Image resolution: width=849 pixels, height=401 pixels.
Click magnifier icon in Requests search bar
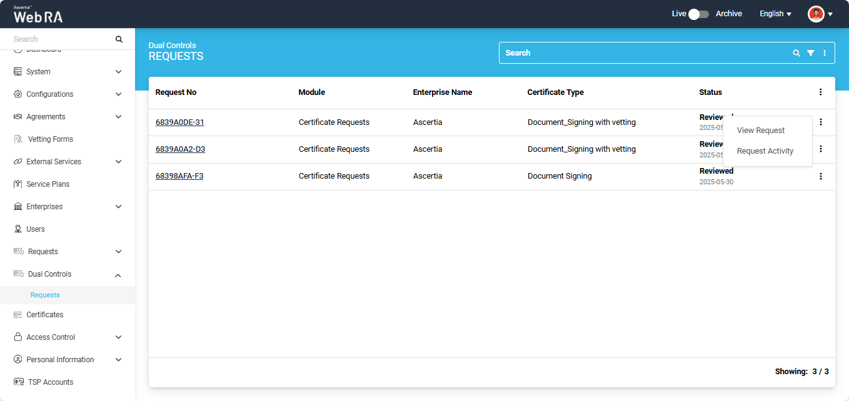(796, 53)
